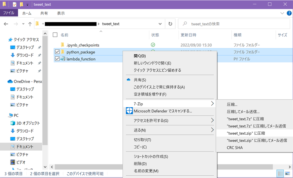Toggle the select-all checkbox in the 名前 header
Image resolution: width=293 pixels, height=178 pixels.
(x=55, y=35)
